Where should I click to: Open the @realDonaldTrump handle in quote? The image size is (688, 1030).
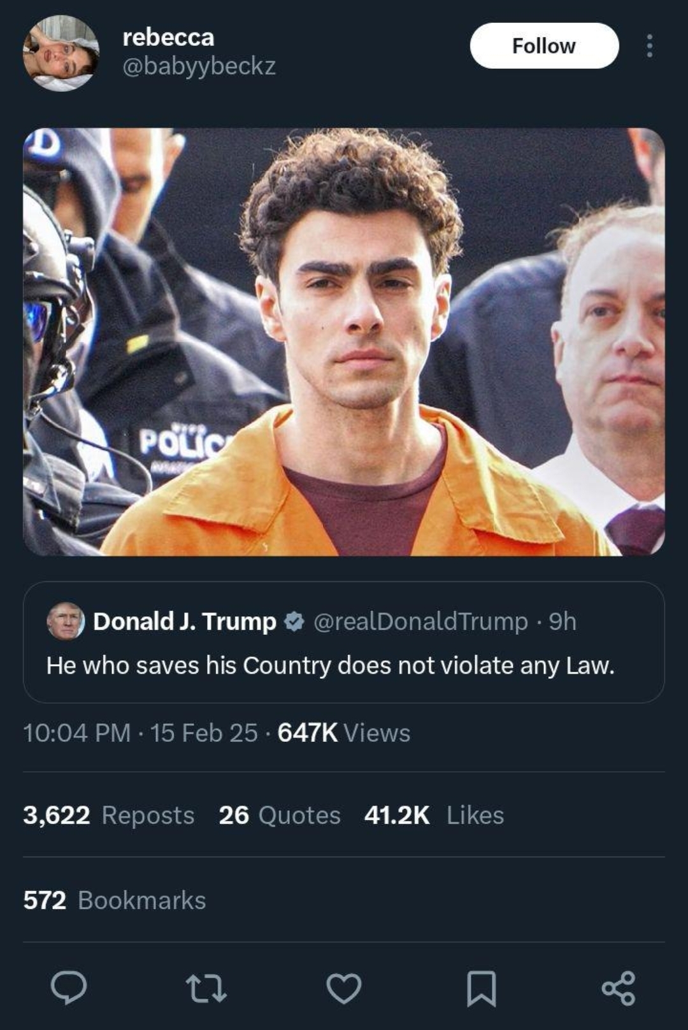coord(420,621)
